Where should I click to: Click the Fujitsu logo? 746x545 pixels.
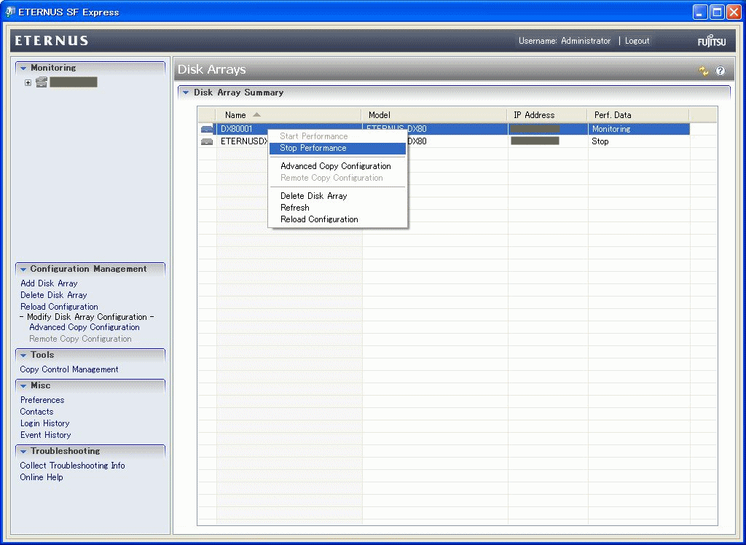click(x=712, y=41)
